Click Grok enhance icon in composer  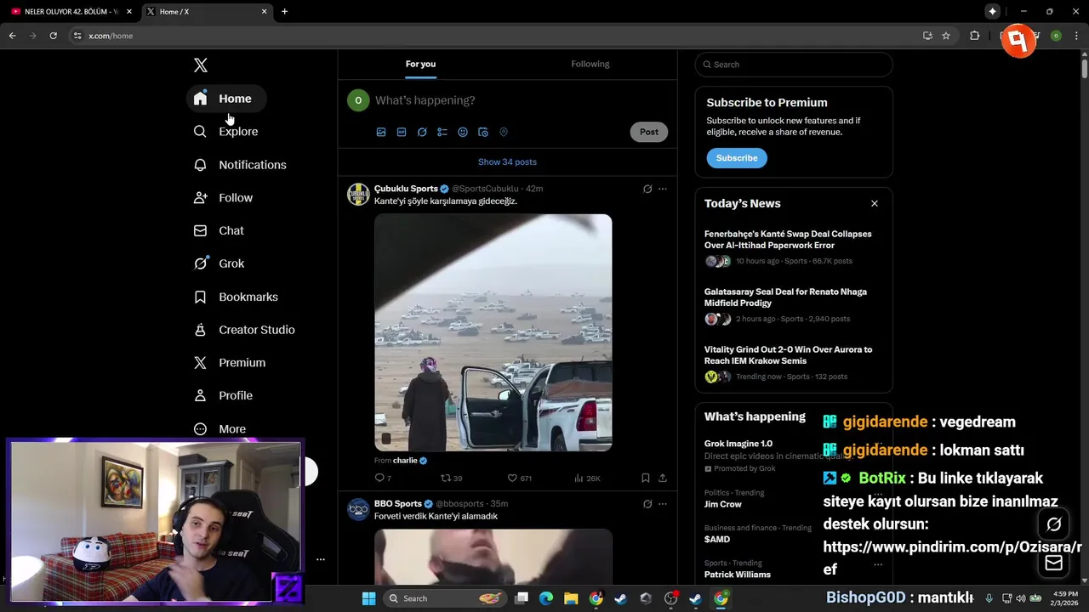pyautogui.click(x=422, y=132)
